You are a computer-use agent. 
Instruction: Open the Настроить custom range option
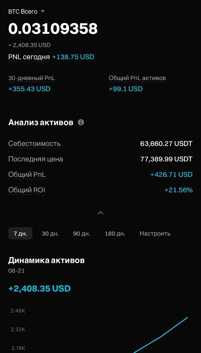[155, 233]
